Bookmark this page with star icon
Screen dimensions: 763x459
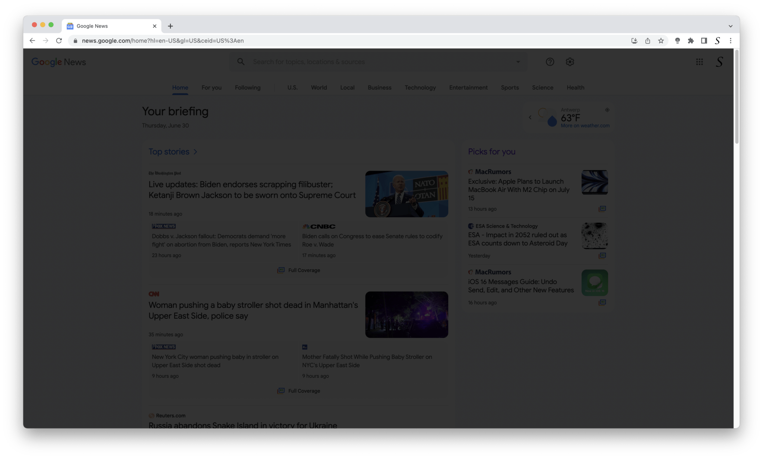pyautogui.click(x=661, y=41)
